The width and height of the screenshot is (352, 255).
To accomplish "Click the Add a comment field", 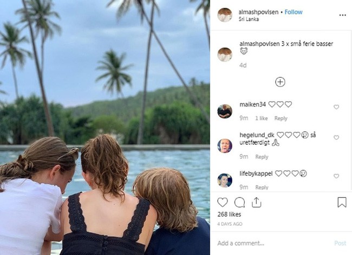I will tap(271, 243).
